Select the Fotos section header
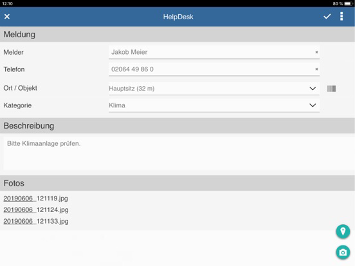Image resolution: width=355 pixels, height=266 pixels. click(177, 183)
